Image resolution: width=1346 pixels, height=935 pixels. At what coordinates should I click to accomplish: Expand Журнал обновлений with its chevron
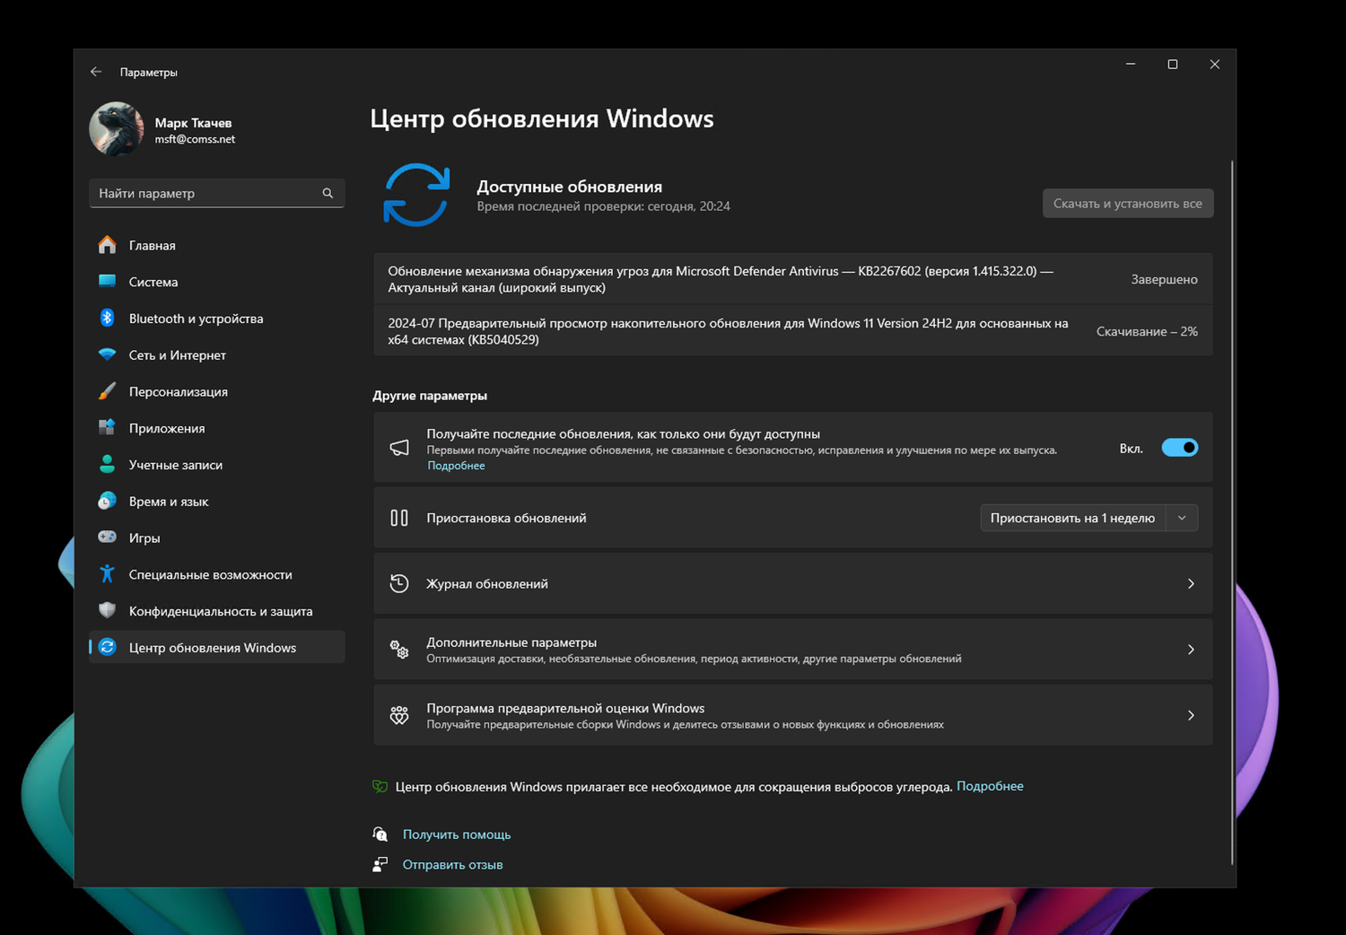coord(1191,584)
